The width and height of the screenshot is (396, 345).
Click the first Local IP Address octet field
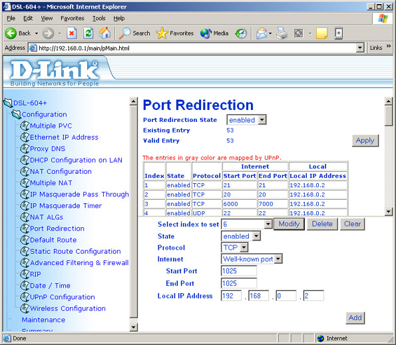pyautogui.click(x=231, y=296)
